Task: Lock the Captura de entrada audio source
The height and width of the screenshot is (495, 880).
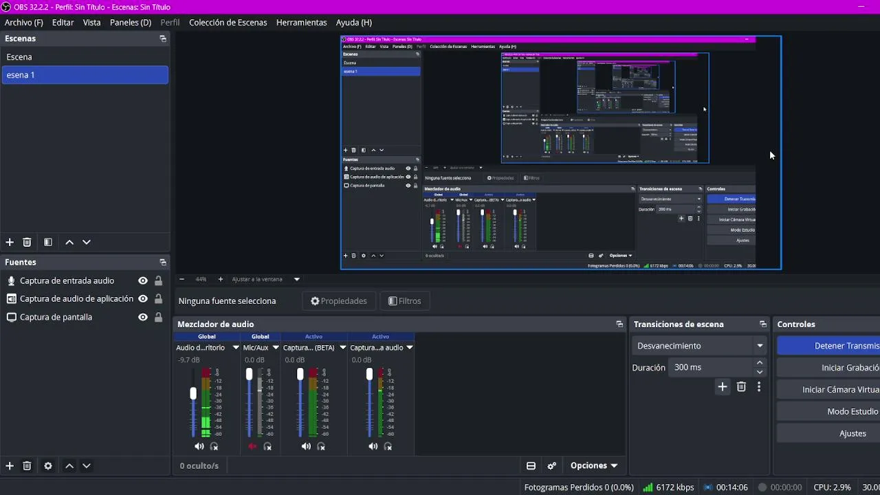Action: pos(159,280)
